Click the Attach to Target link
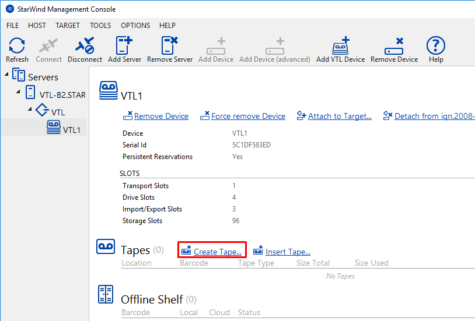This screenshot has width=475, height=321. [340, 116]
